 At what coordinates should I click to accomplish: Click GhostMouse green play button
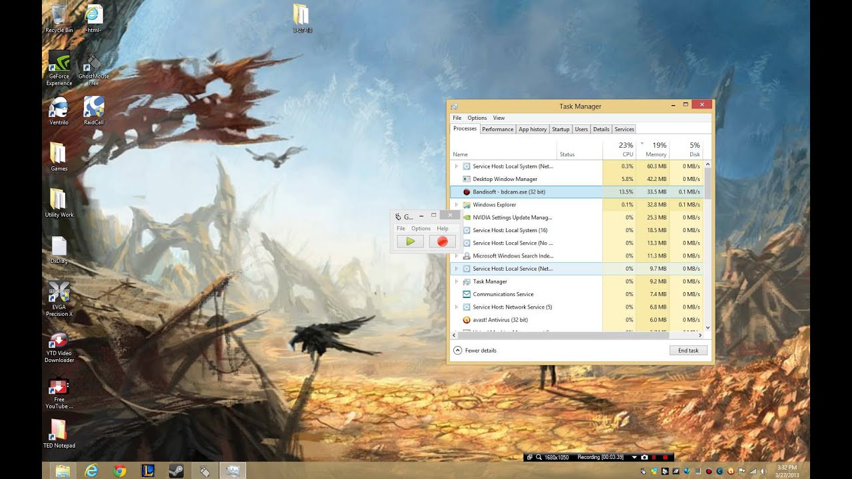tap(410, 241)
